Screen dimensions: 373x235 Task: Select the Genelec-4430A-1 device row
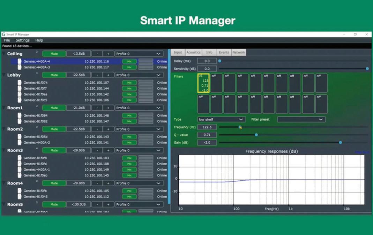[x=89, y=170]
